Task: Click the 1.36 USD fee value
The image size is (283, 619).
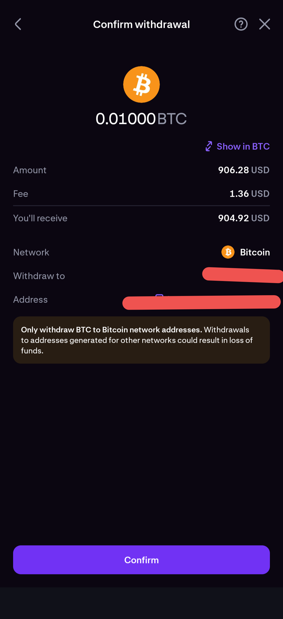Action: (249, 194)
